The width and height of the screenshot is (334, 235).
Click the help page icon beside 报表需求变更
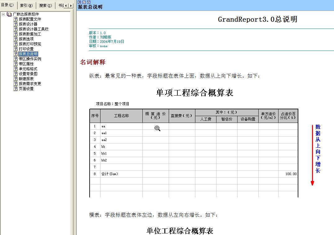click(x=16, y=84)
